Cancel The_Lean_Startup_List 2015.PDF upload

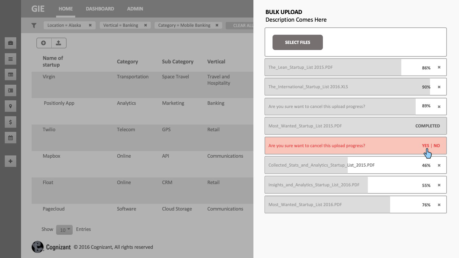(x=439, y=67)
